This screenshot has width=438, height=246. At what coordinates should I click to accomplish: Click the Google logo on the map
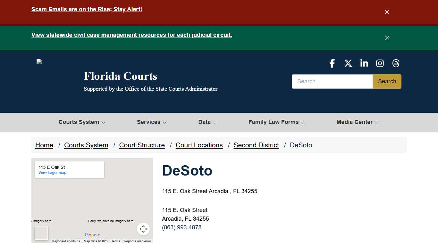pyautogui.click(x=92, y=235)
